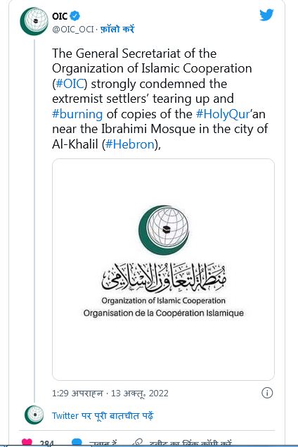Image resolution: width=298 pixels, height=447 pixels.
Task: Open the #HolyQur hashtag
Action: click(223, 114)
